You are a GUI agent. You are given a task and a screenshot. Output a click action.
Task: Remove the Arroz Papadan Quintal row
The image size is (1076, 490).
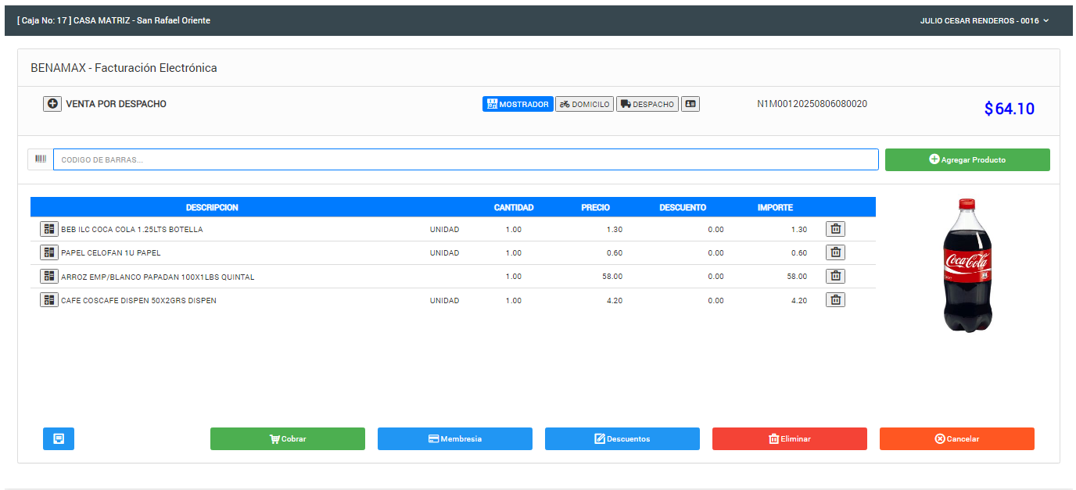tap(835, 276)
